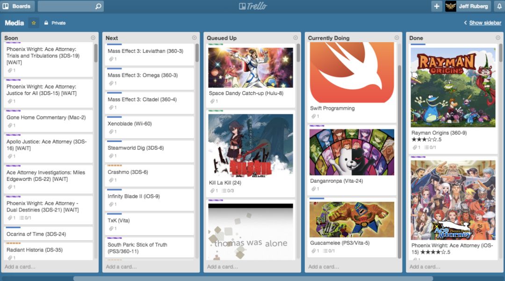This screenshot has height=281, width=505.
Task: Click the 0/1 checklist badge on Guacamelee card
Action: 330,251
